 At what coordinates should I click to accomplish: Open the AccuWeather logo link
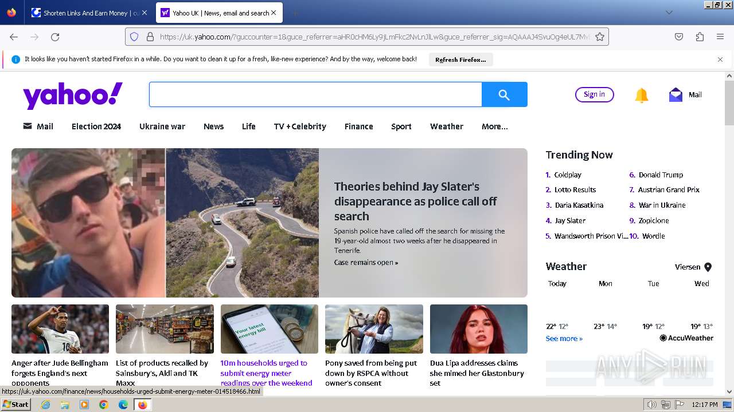coord(686,338)
